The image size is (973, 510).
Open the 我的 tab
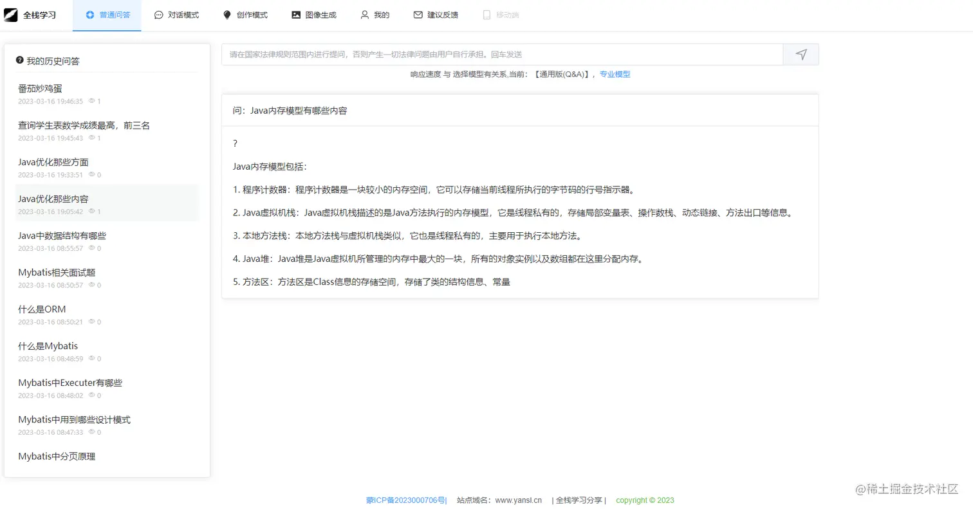375,15
